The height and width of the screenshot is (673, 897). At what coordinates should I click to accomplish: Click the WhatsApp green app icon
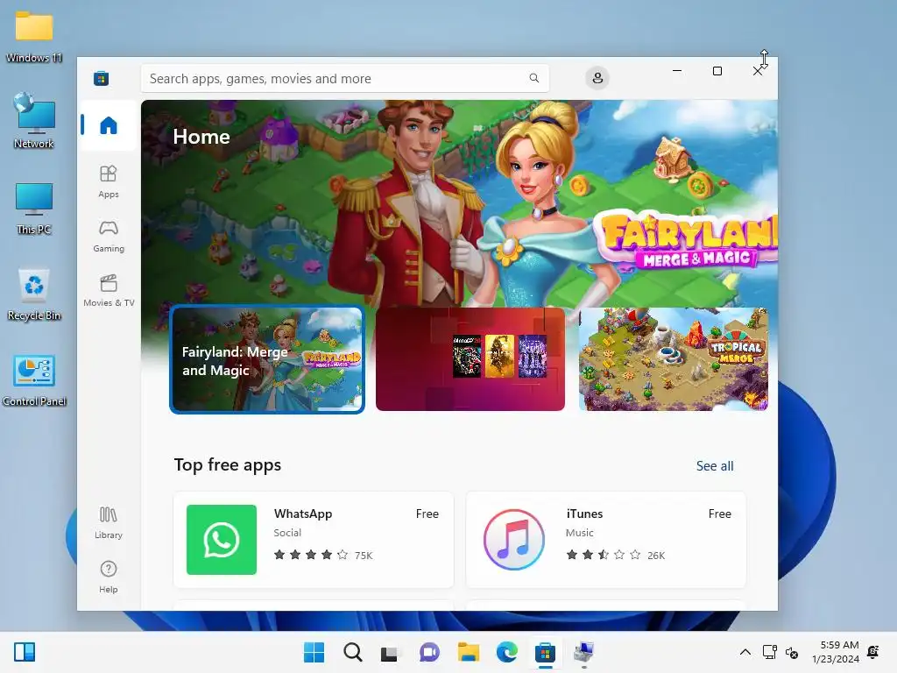point(222,540)
